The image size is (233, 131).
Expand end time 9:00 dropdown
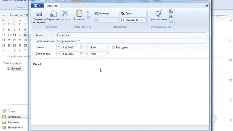point(108,54)
